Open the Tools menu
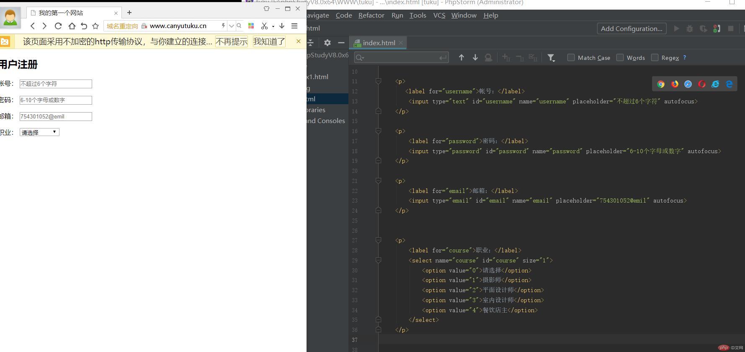The width and height of the screenshot is (745, 352). pyautogui.click(x=418, y=15)
